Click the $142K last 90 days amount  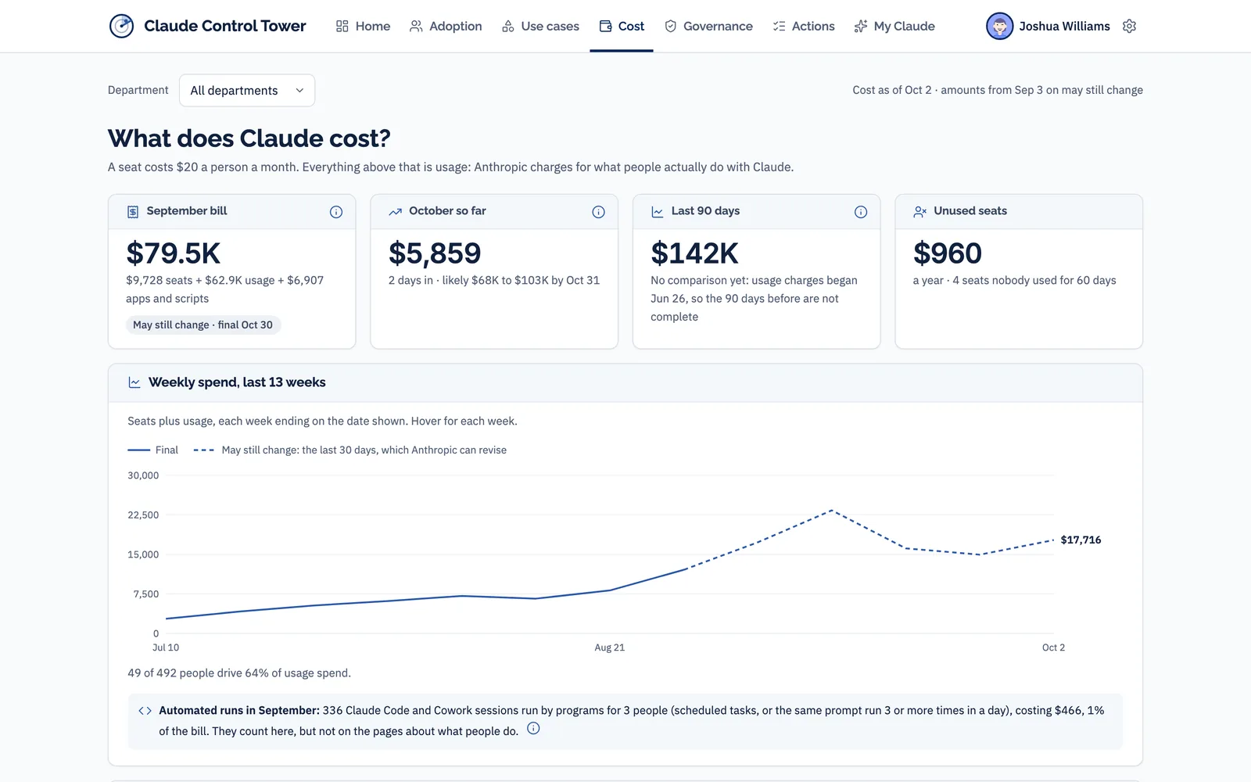tap(694, 253)
